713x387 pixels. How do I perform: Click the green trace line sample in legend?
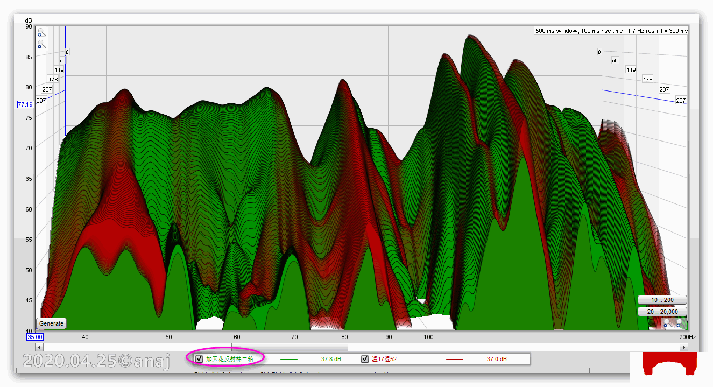[x=289, y=359]
